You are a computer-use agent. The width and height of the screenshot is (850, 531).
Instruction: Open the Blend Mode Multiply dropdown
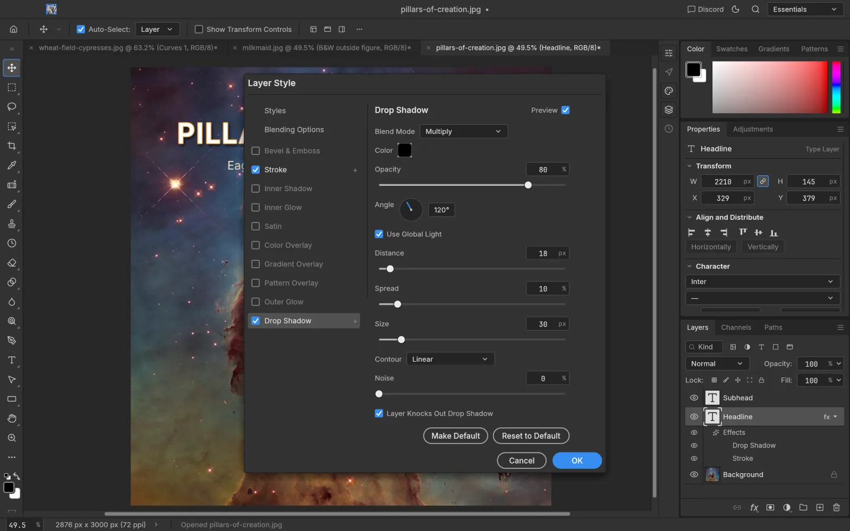(x=463, y=131)
